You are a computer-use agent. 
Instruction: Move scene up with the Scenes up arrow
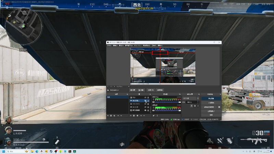118,116
